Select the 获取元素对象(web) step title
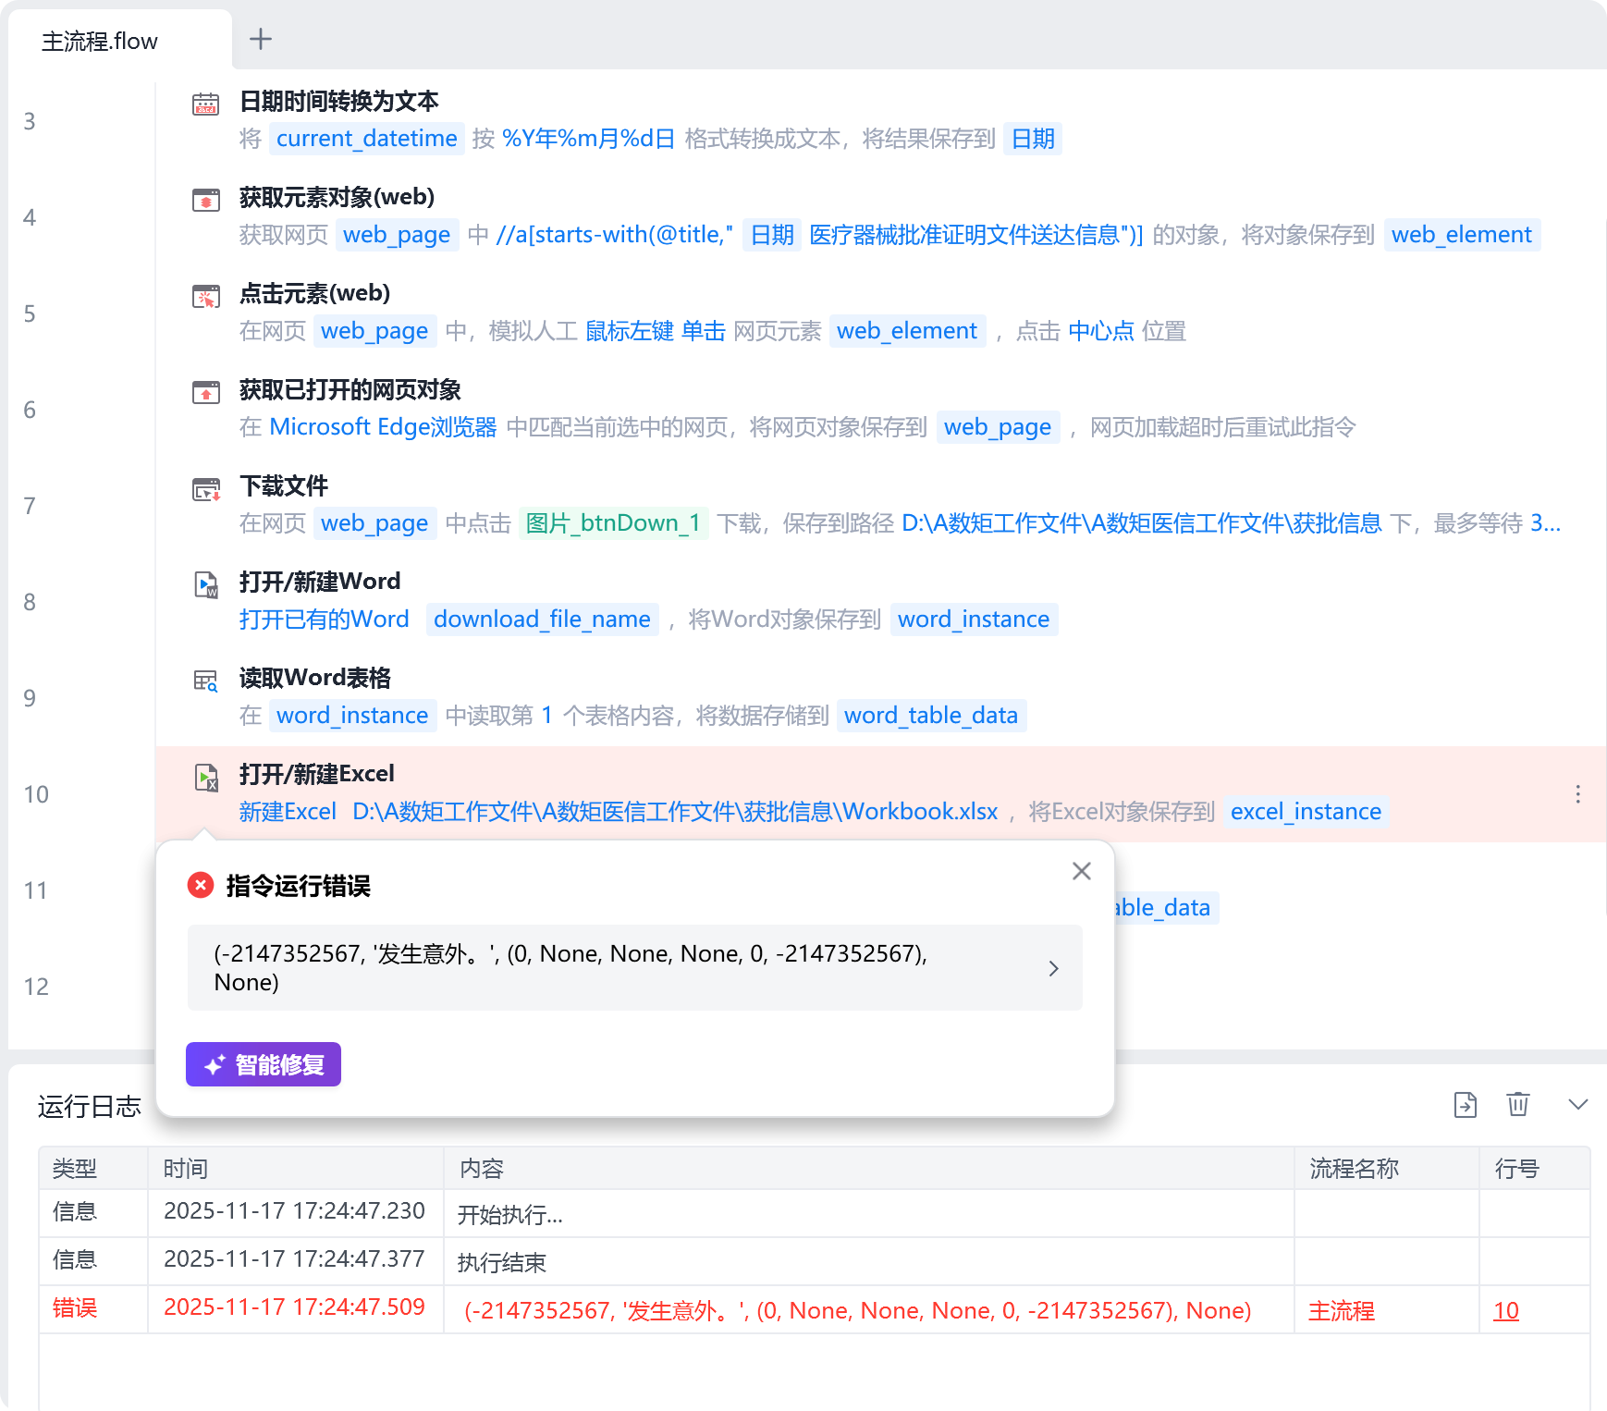1607x1411 pixels. tap(337, 197)
